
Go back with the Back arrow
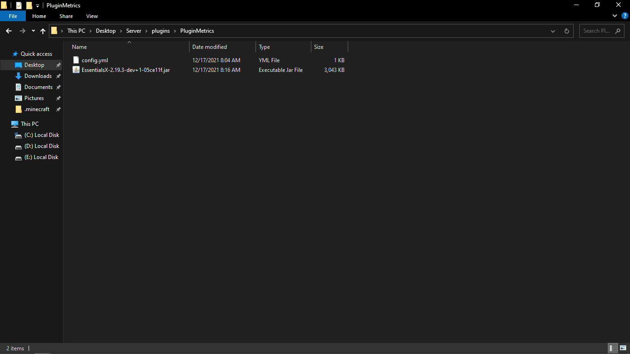coord(8,31)
